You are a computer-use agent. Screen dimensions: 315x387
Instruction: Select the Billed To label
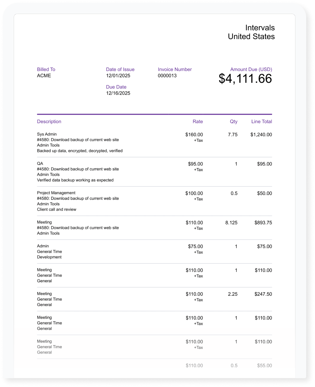[x=46, y=69]
